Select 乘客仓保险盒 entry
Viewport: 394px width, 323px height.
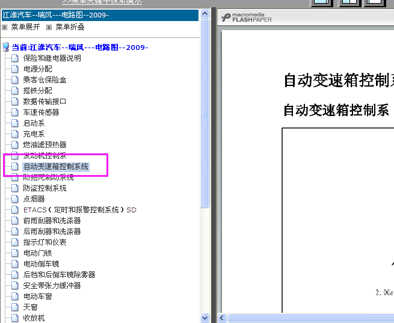45,79
